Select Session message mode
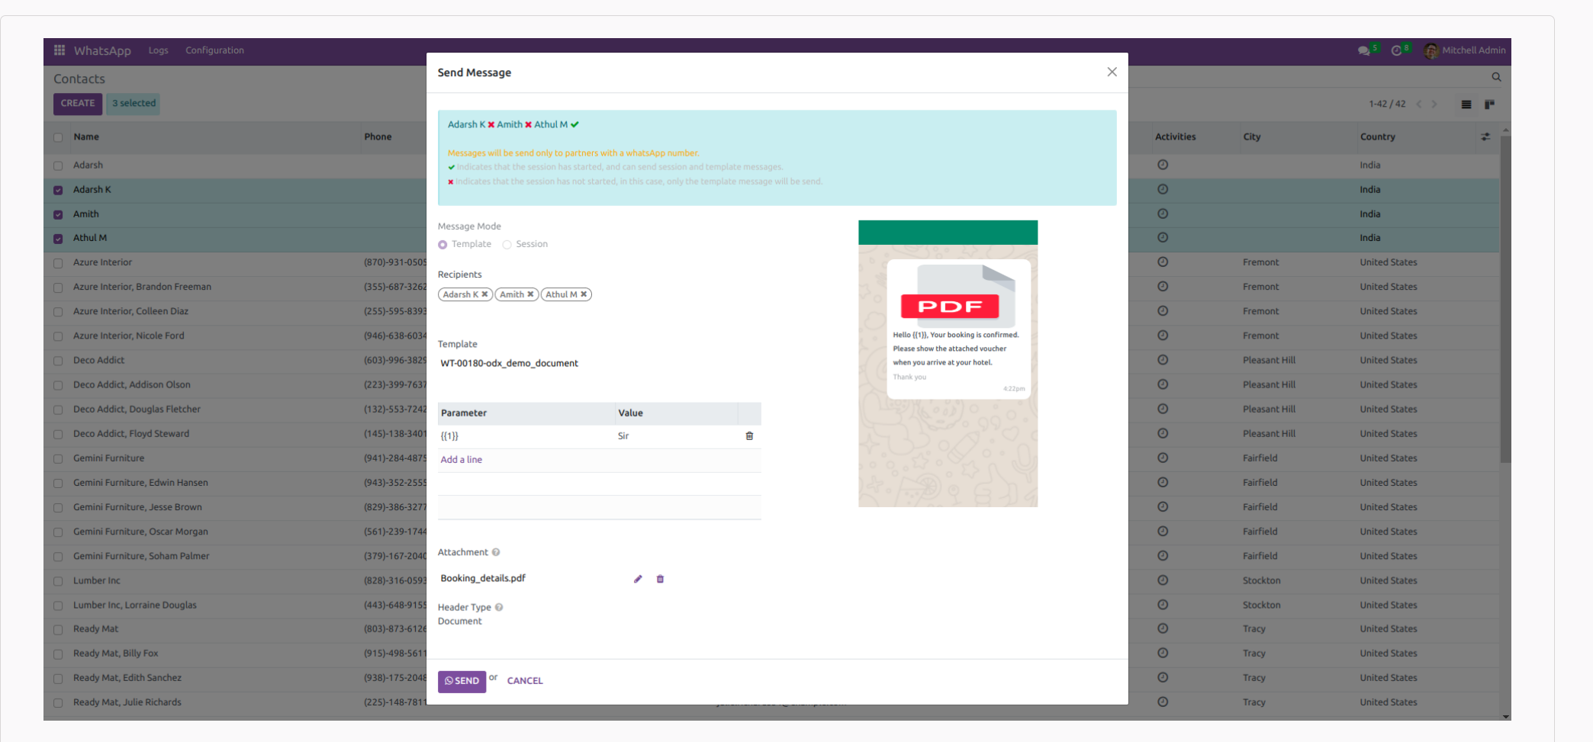This screenshot has height=742, width=1593. (x=507, y=245)
